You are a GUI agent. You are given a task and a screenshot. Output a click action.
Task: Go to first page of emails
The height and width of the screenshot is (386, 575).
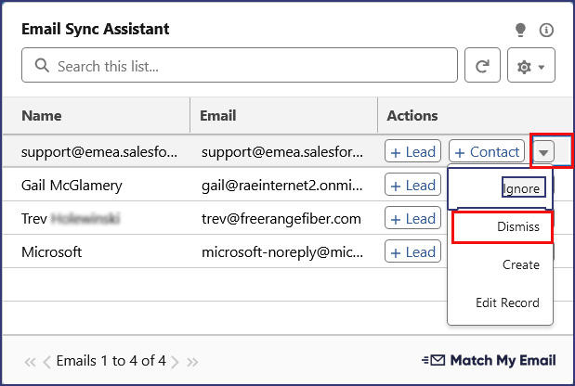pyautogui.click(x=30, y=361)
